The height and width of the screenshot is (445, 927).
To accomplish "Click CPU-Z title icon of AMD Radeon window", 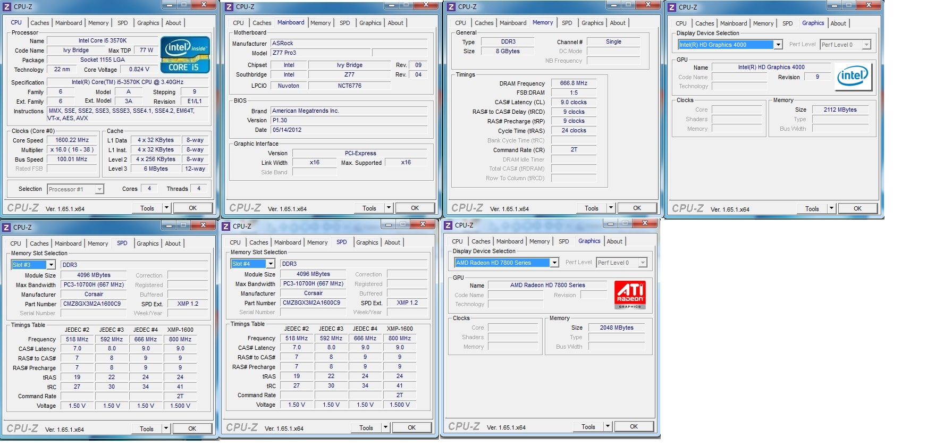I will (448, 225).
